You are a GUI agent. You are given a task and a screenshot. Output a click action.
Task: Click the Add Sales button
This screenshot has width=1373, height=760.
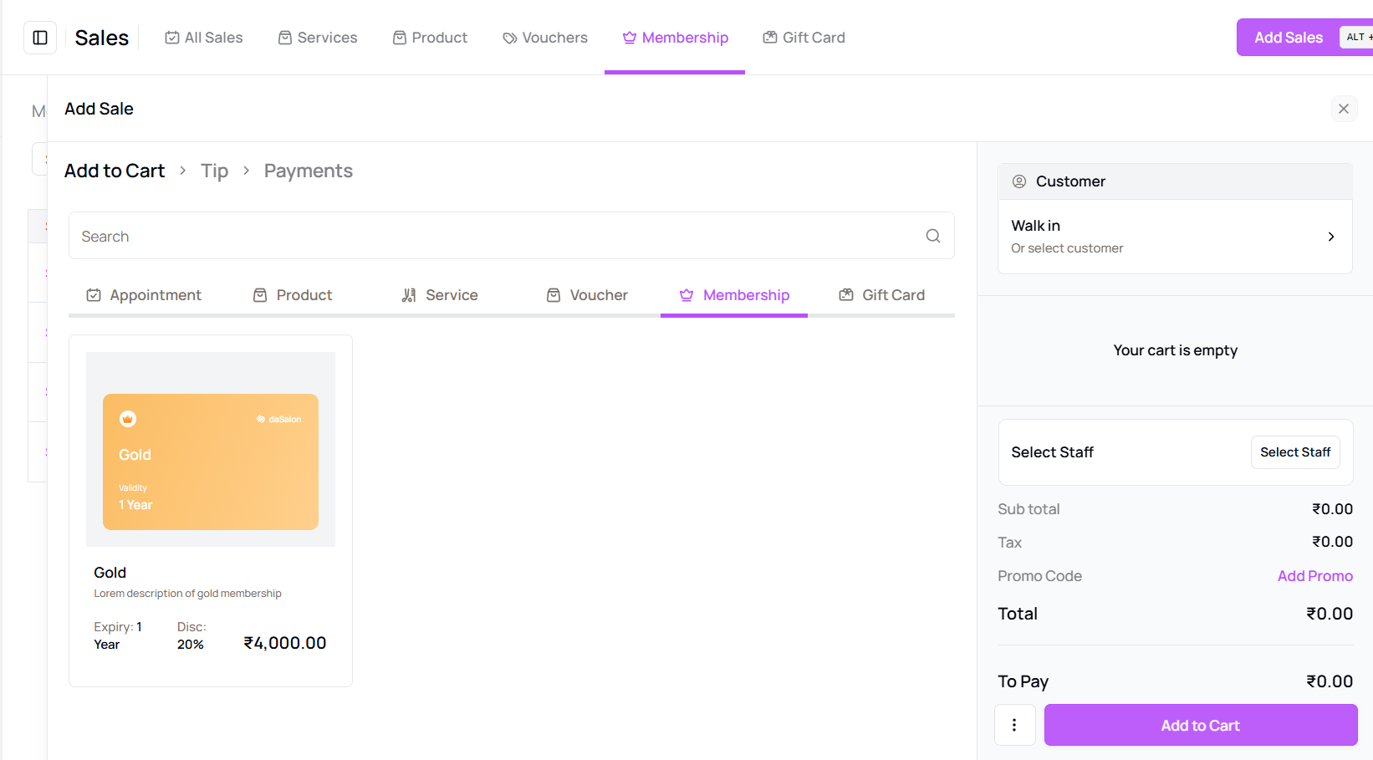click(x=1304, y=38)
